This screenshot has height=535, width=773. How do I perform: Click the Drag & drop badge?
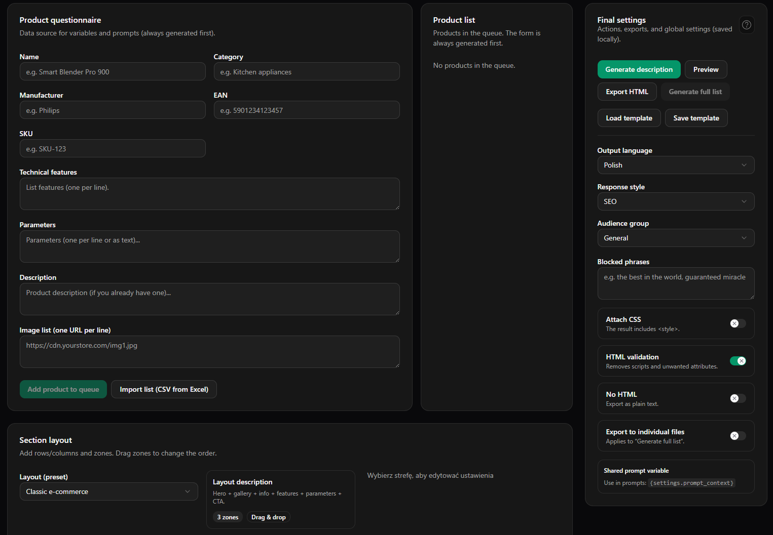[268, 517]
